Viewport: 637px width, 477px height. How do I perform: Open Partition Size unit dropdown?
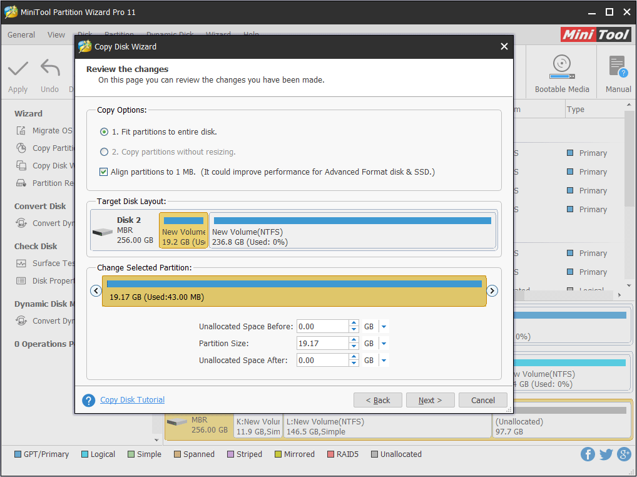384,344
